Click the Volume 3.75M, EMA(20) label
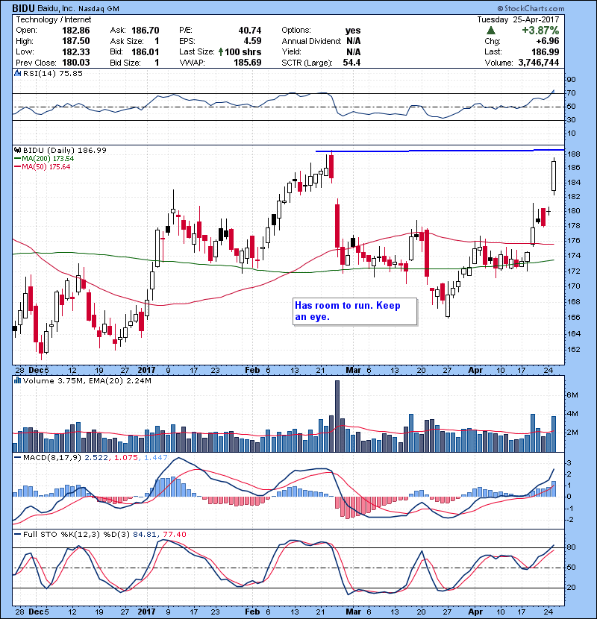The image size is (597, 619). tap(87, 380)
